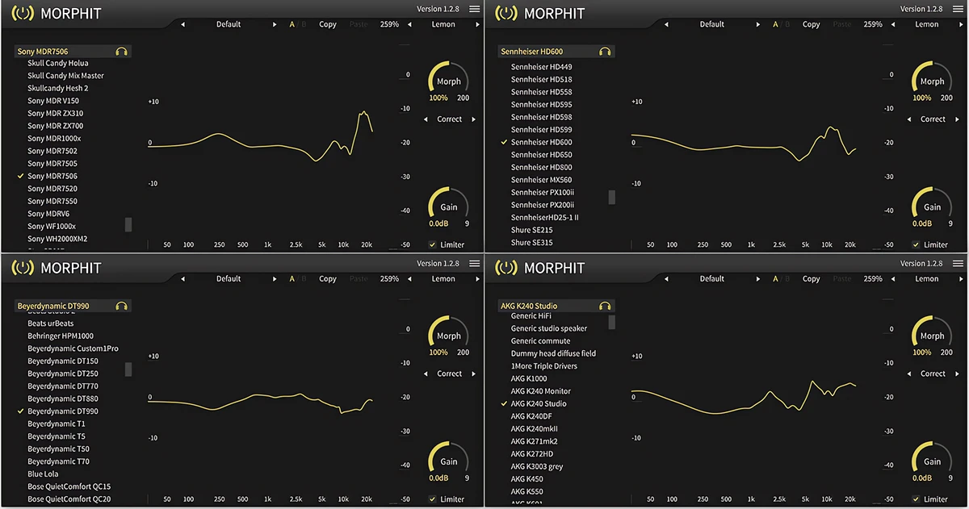This screenshot has height=509, width=969.
Task: Open Default preset list in Sony MDR7506 window
Action: point(229,25)
